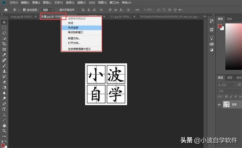Pick a color in the color field
This screenshot has width=242, height=148.
234,47
